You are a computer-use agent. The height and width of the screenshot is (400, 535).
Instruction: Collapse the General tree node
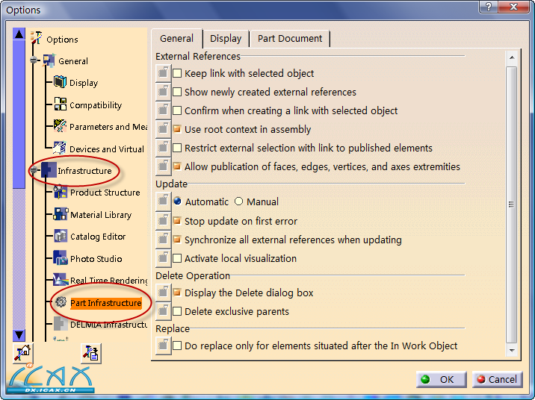click(33, 60)
